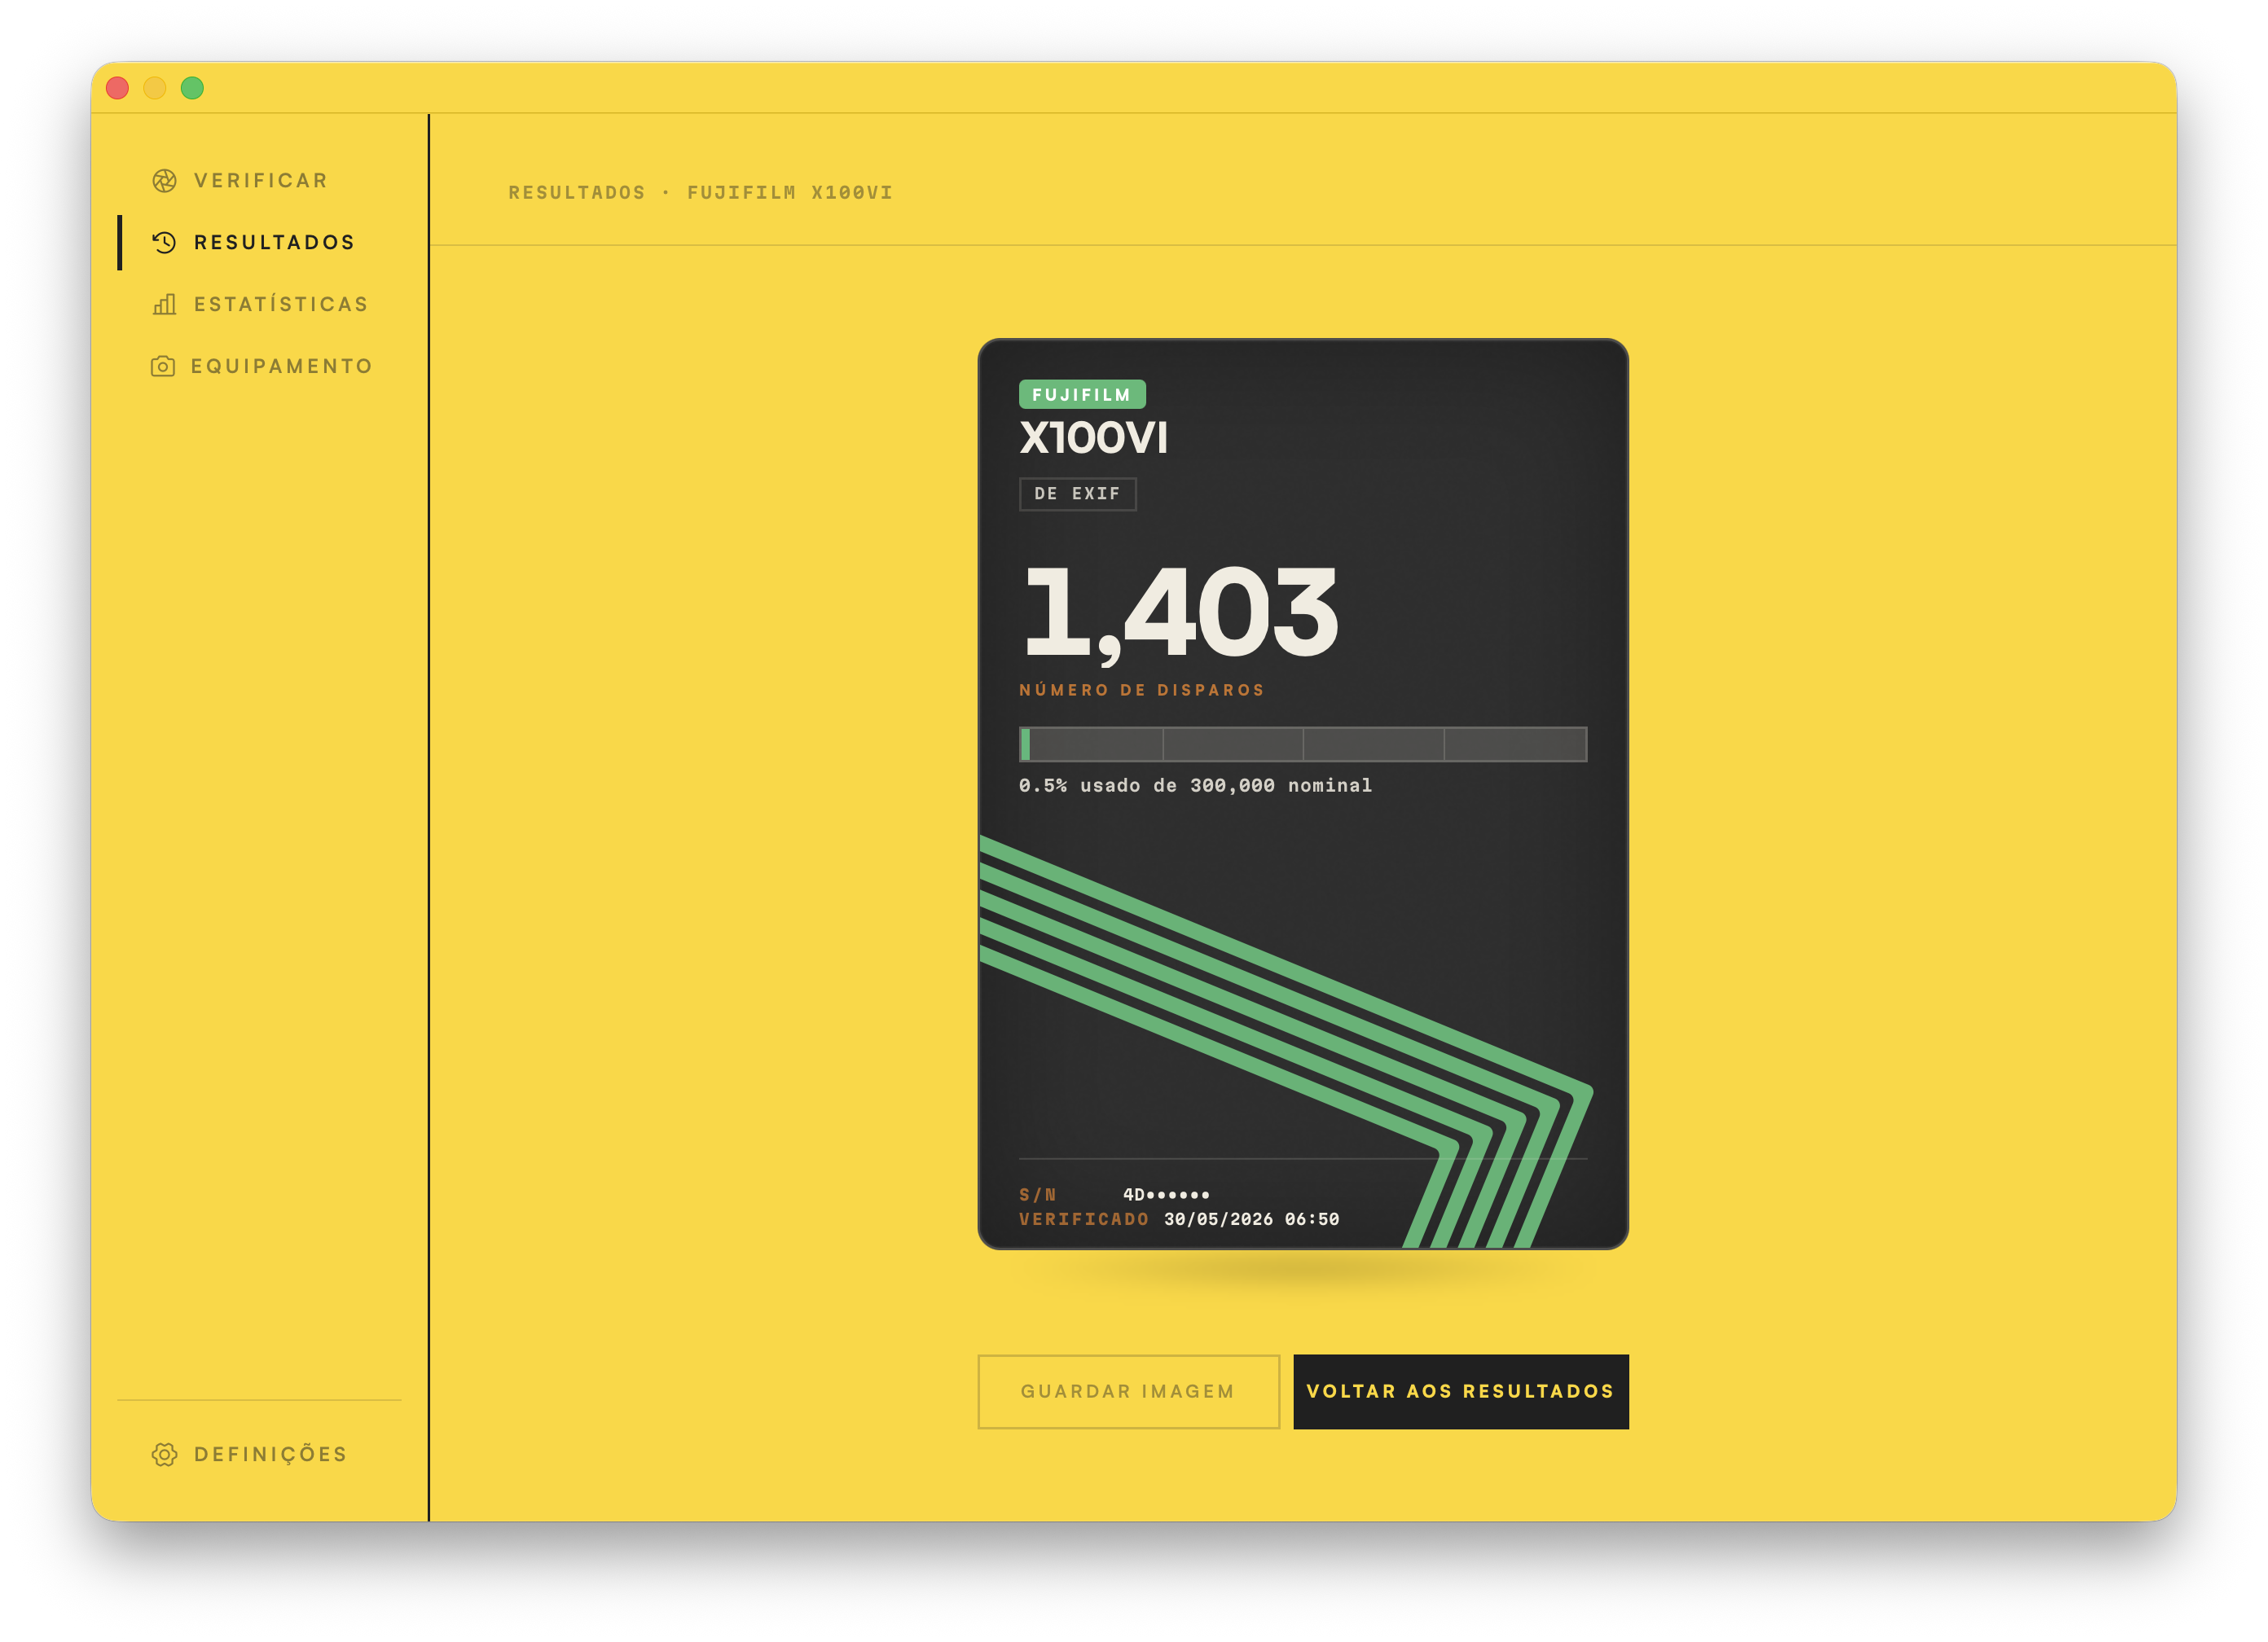The image size is (2268, 1642).
Task: Click the shutter usage progress bar
Action: [1302, 744]
